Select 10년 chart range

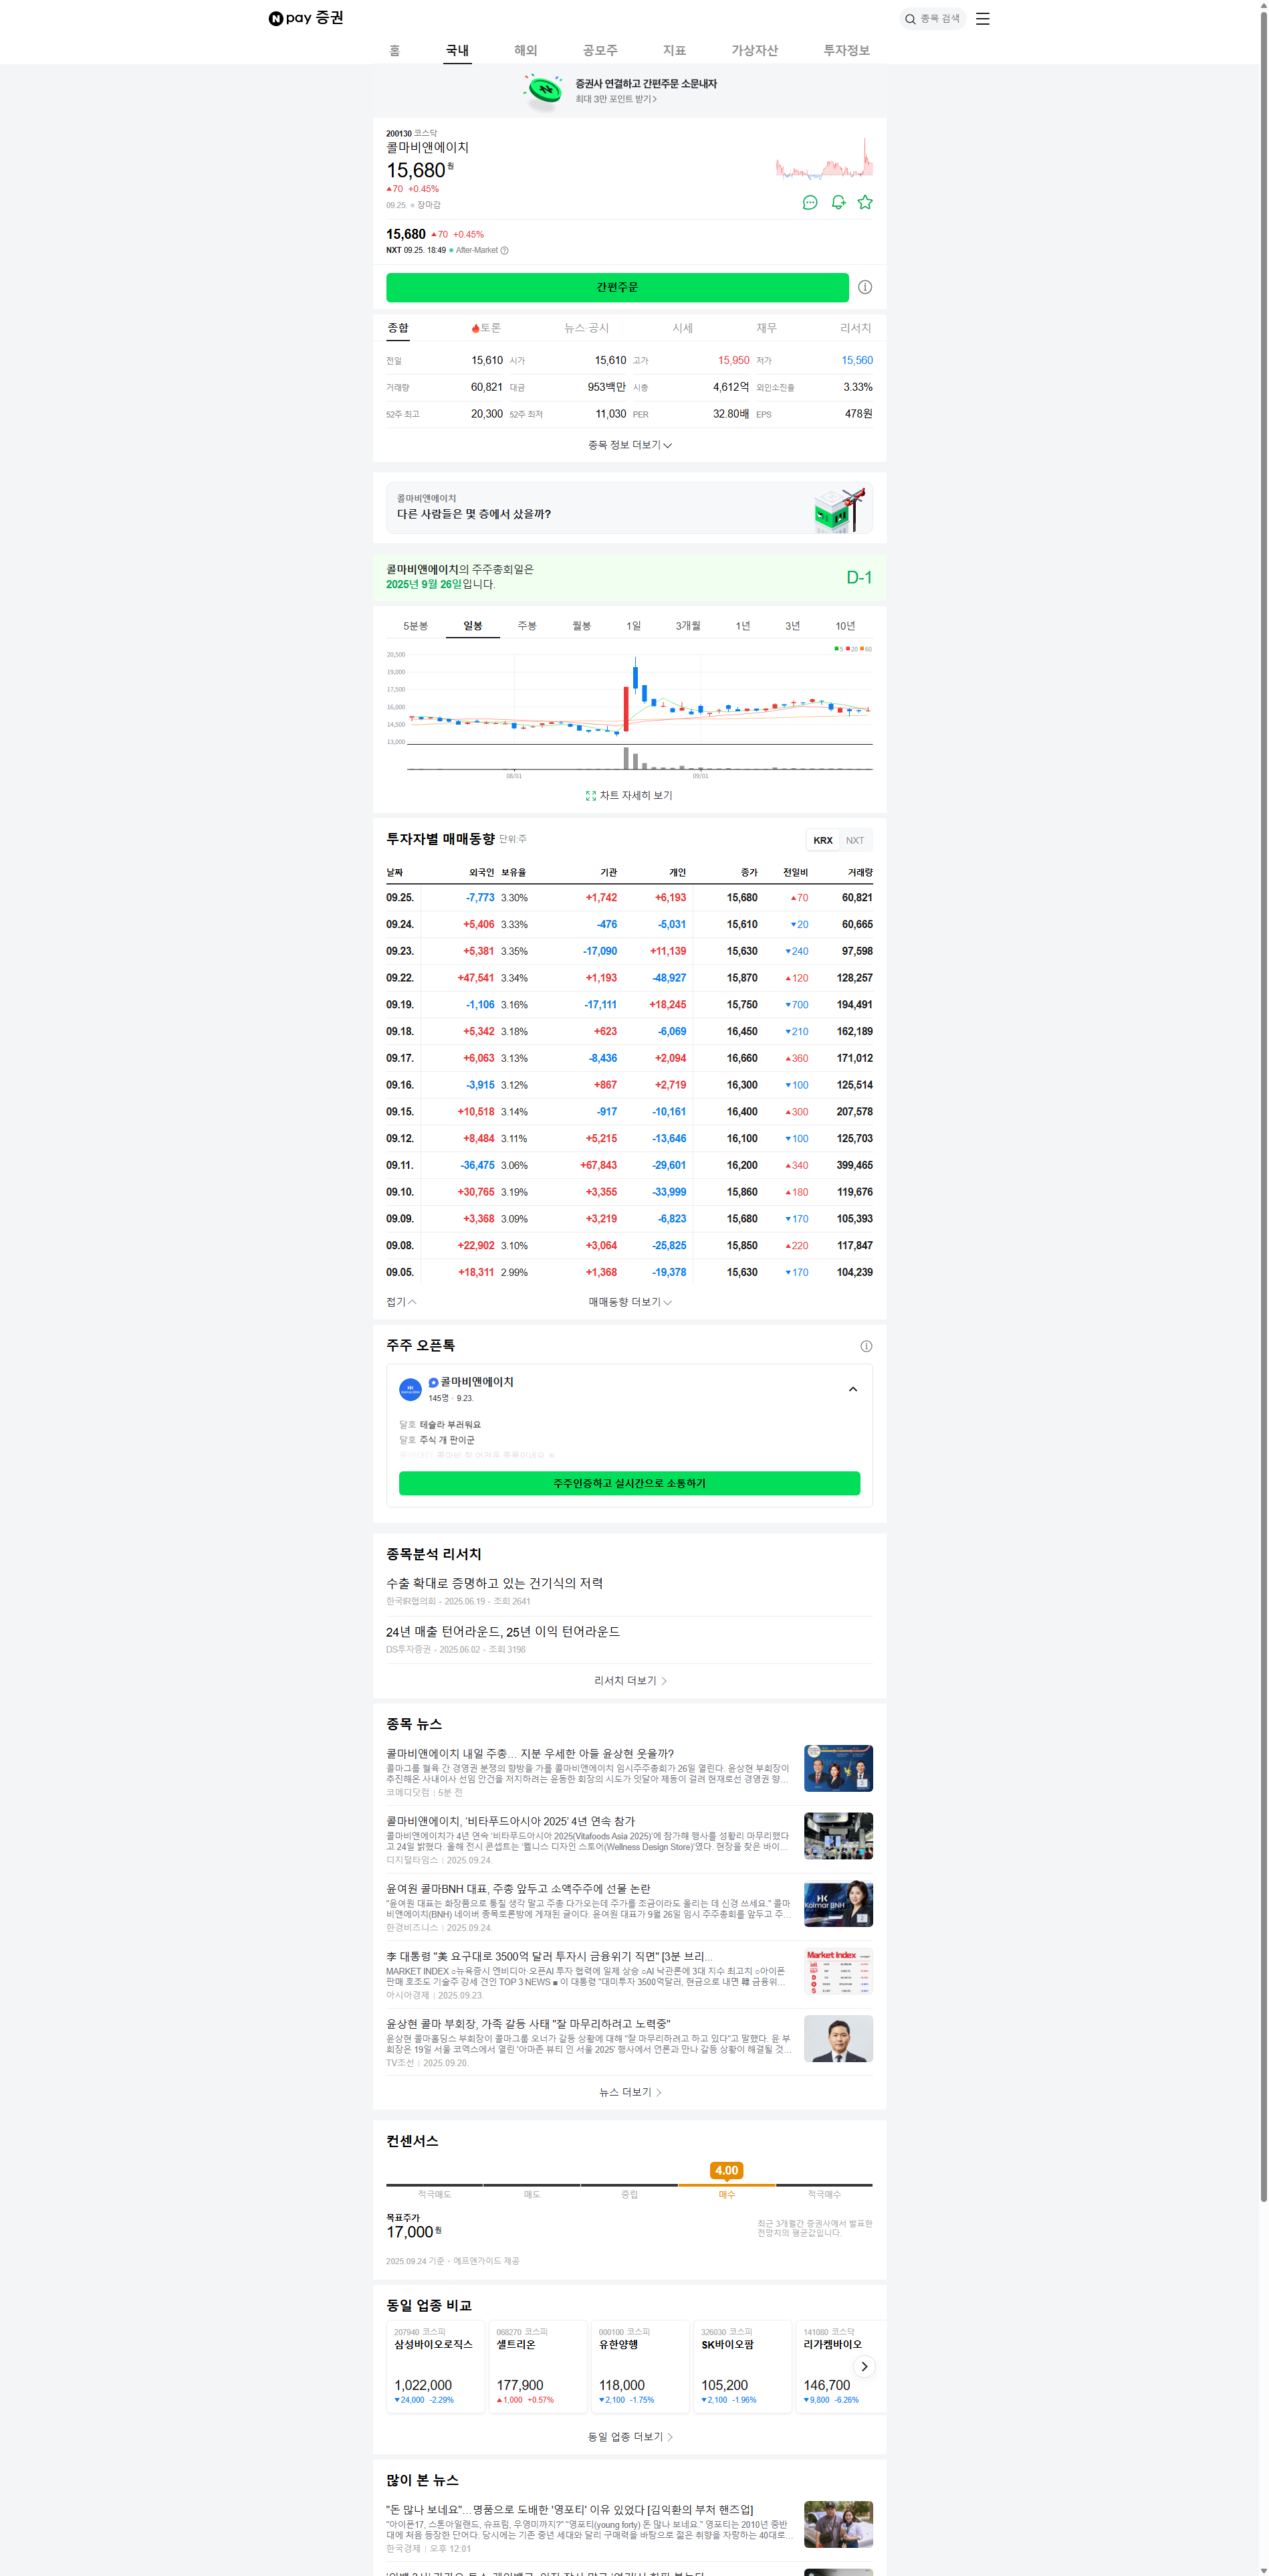click(845, 626)
